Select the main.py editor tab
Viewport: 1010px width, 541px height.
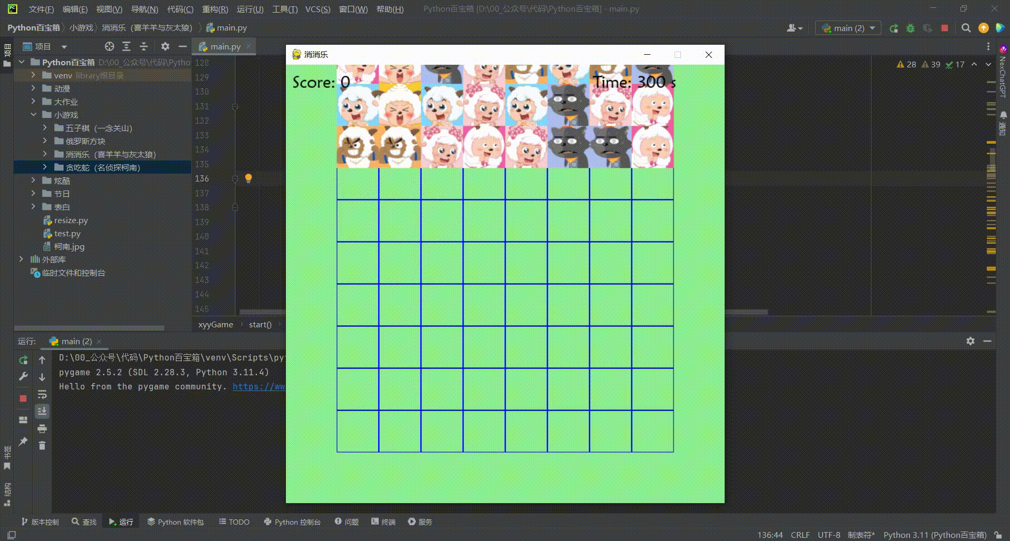coord(224,46)
